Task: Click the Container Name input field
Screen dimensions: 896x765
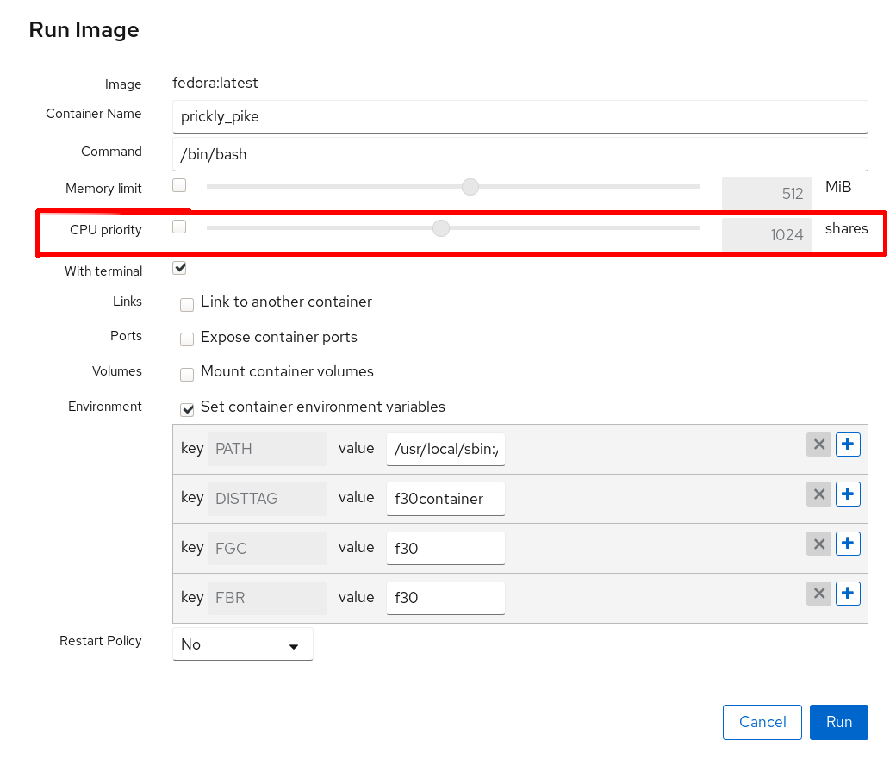Action: pyautogui.click(x=520, y=117)
